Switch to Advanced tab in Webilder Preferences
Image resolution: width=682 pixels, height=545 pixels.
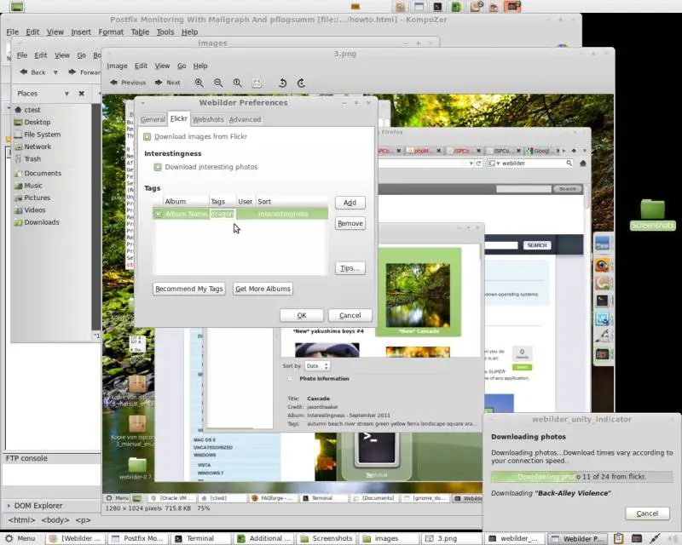(245, 119)
